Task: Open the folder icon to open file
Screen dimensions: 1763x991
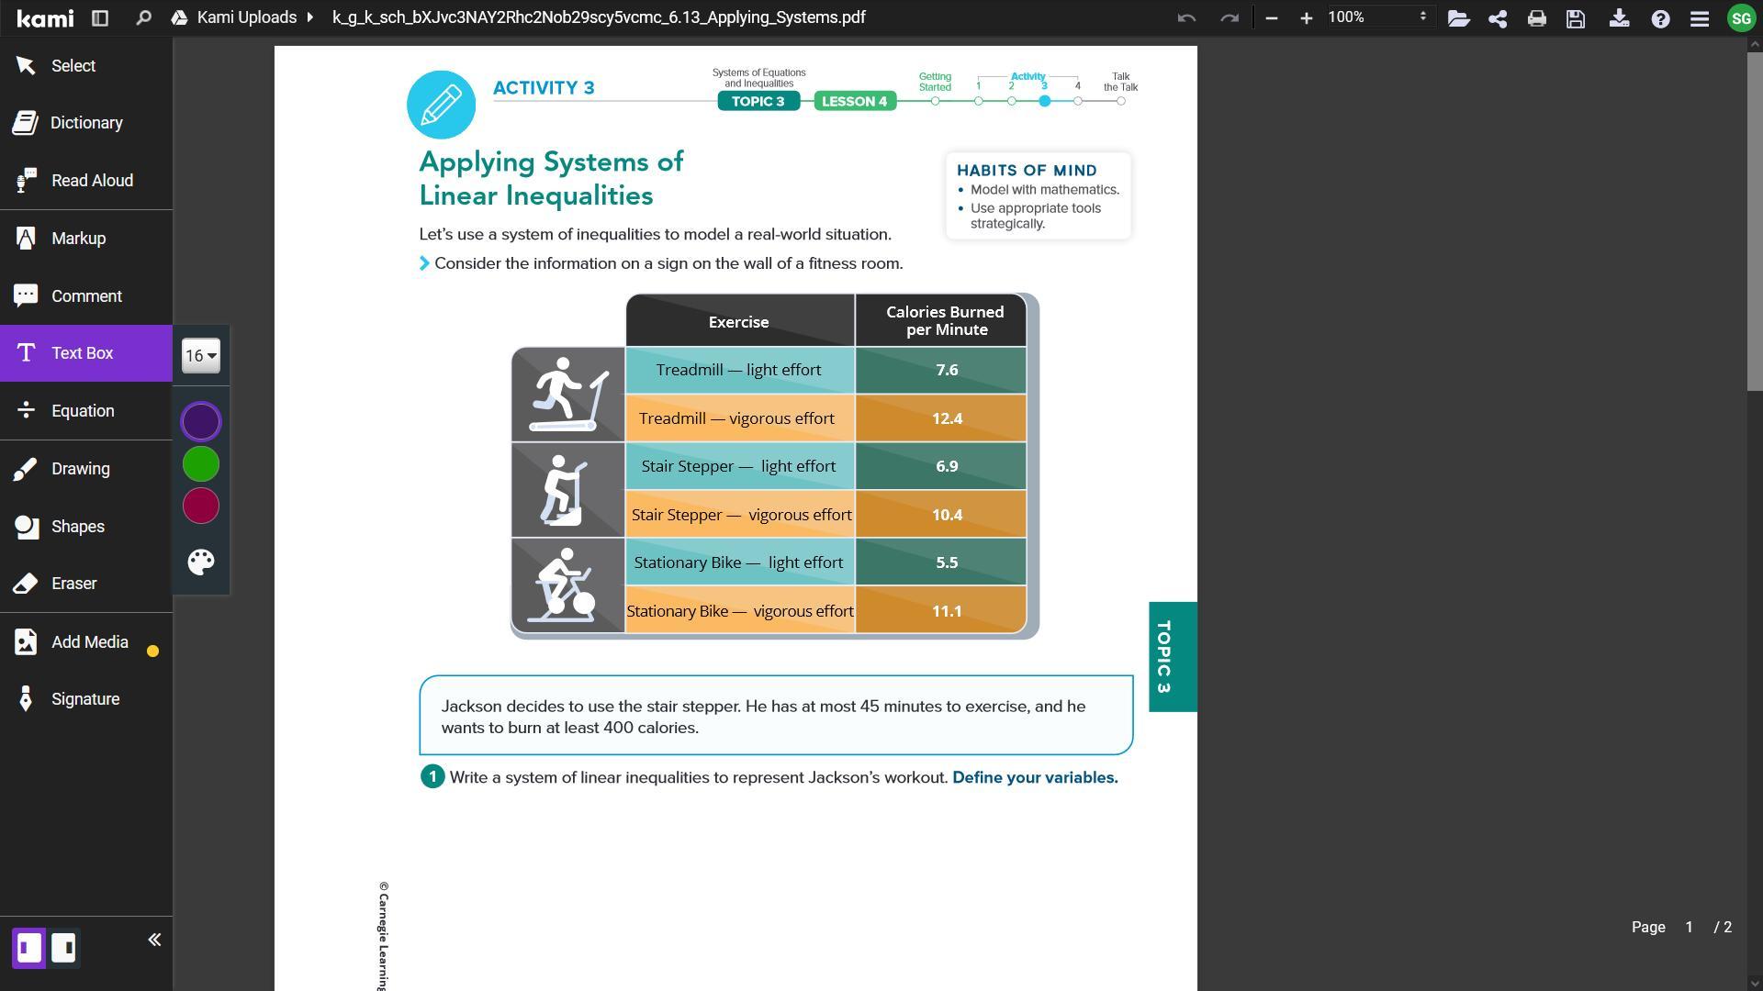Action: [1458, 18]
